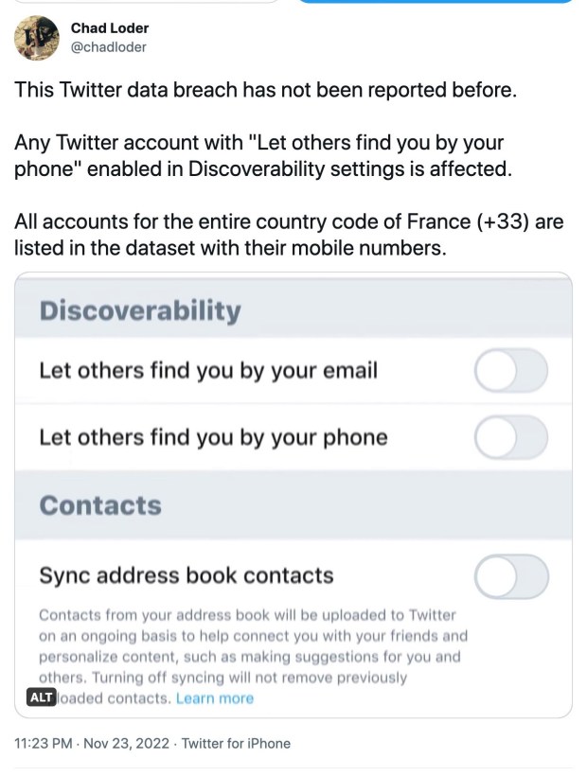Click the blue button at the top edge

[x=436, y=2]
